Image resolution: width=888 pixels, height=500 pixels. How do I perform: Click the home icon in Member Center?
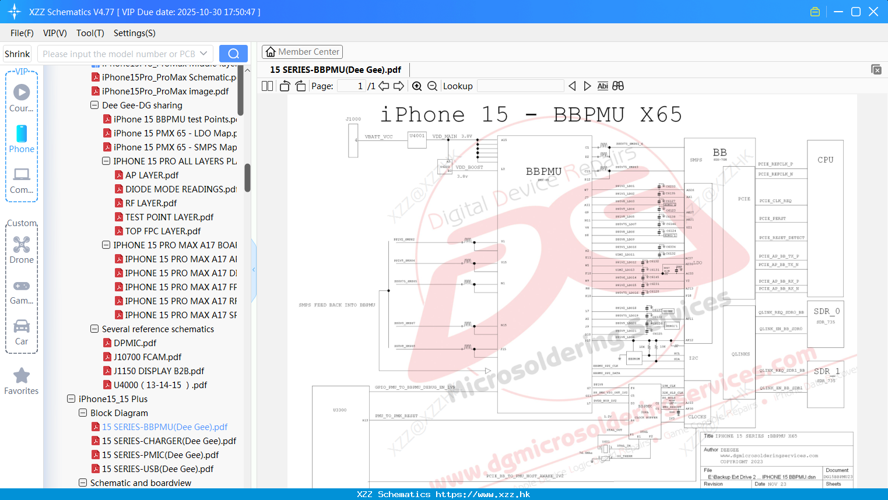[x=271, y=52]
